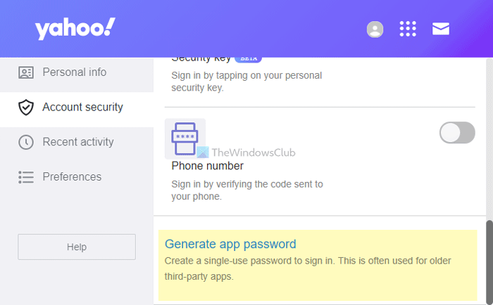This screenshot has height=305, width=493.
Task: Click the Yahoo logo
Action: pos(75,29)
